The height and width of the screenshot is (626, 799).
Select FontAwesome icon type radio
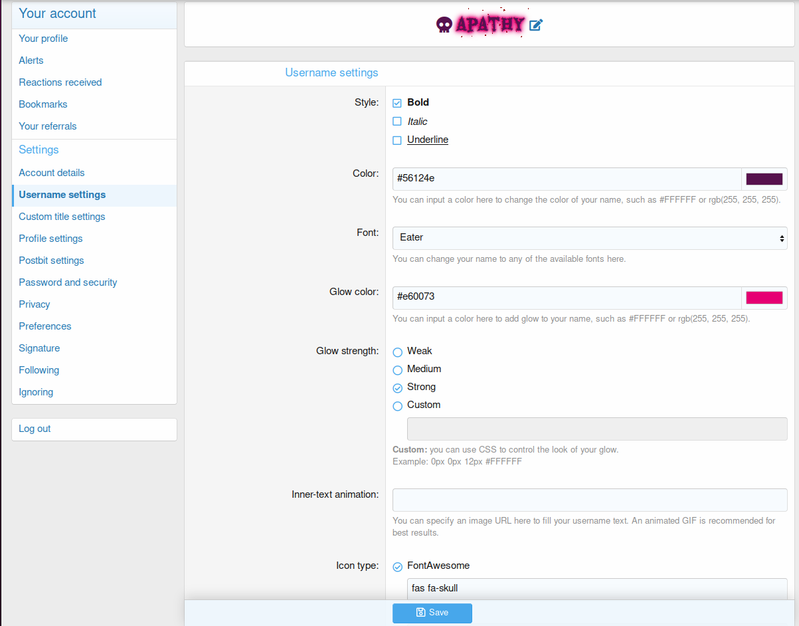coord(398,567)
